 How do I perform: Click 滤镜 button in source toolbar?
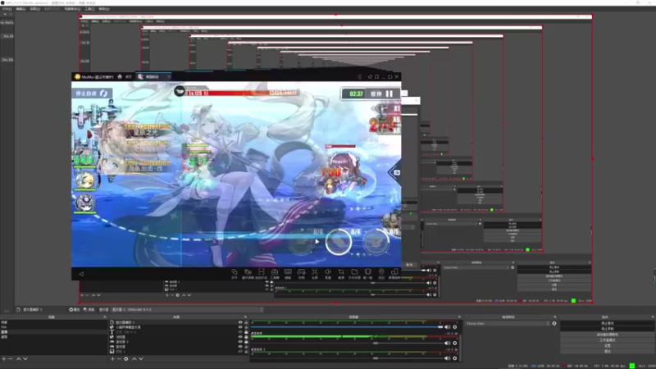(89, 310)
